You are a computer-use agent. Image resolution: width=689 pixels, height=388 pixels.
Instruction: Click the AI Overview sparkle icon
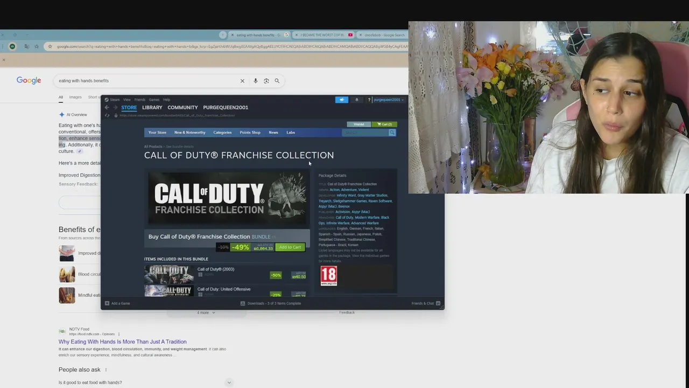click(x=61, y=115)
